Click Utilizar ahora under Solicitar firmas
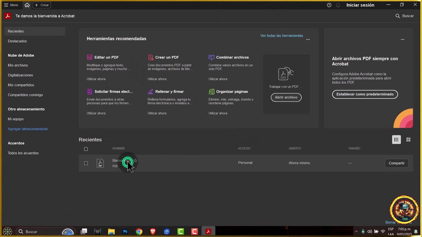 (x=96, y=113)
